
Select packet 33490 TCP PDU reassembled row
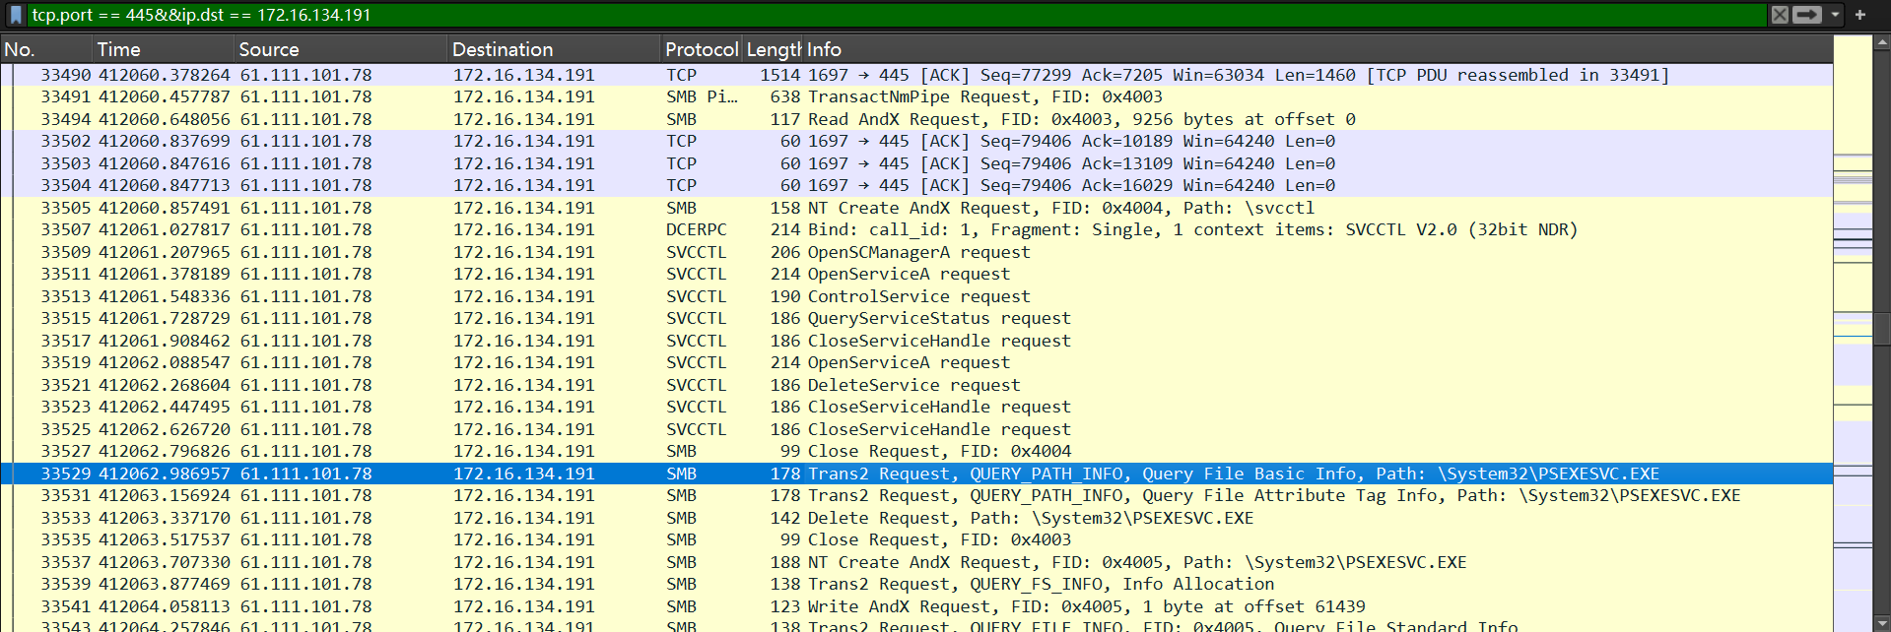(x=916, y=75)
